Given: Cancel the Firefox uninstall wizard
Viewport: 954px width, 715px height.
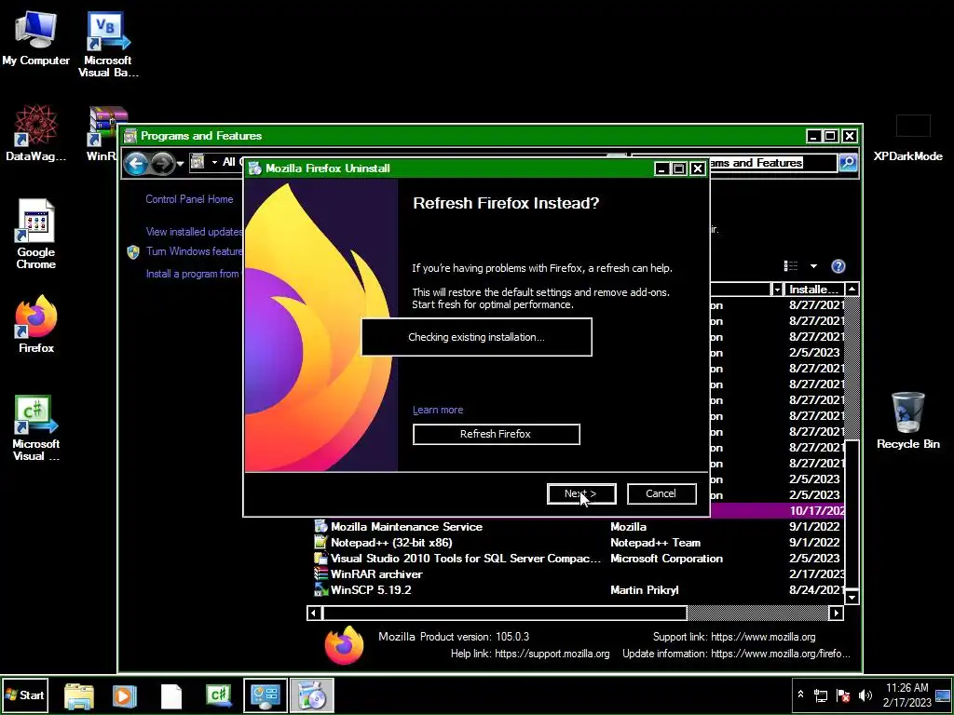Looking at the screenshot, I should point(661,493).
